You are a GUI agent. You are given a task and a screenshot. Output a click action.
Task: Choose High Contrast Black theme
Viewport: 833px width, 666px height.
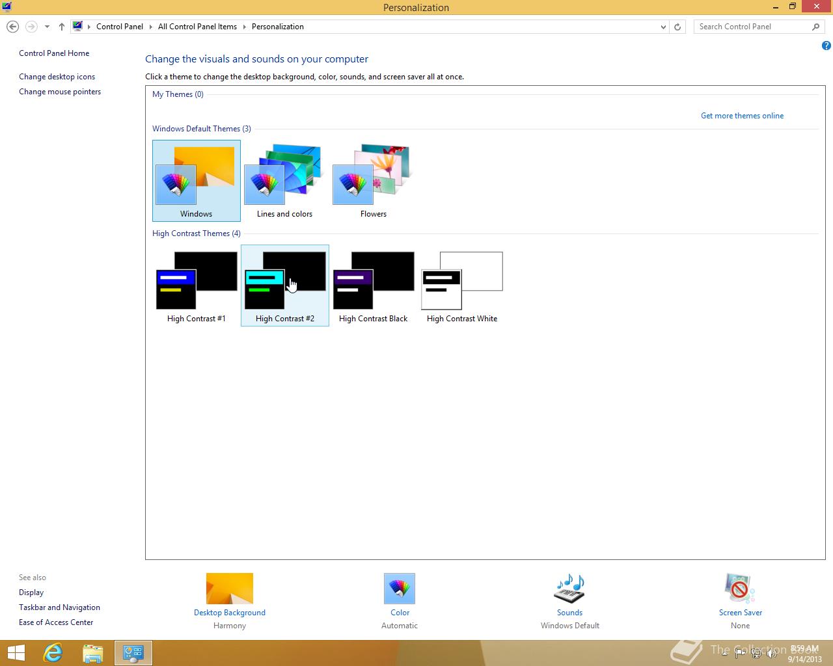[x=373, y=286]
